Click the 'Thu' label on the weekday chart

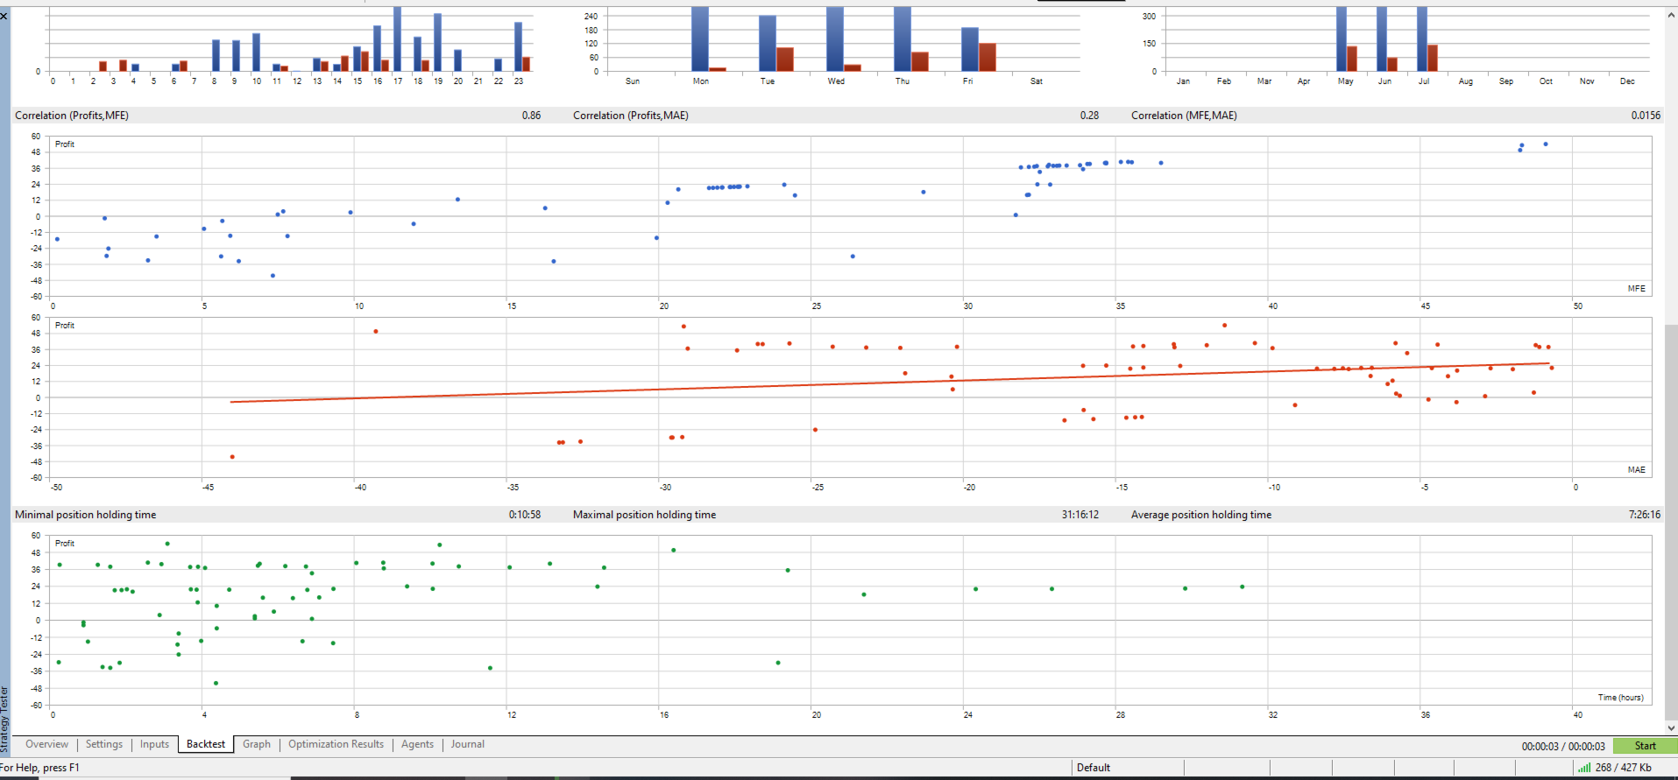coord(903,81)
